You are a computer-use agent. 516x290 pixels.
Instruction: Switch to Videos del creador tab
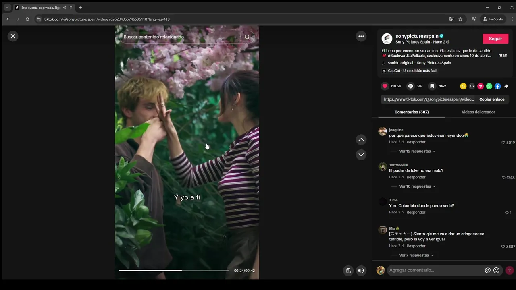click(x=478, y=112)
